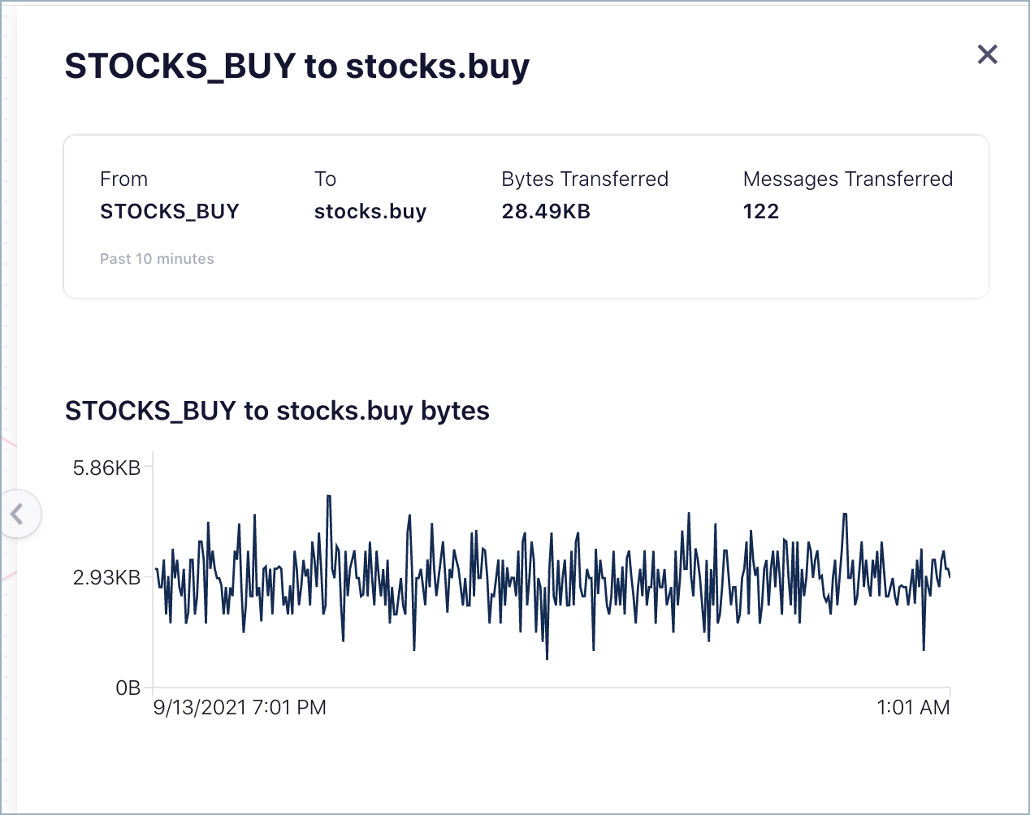Click the From label
This screenshot has height=815, width=1030.
click(123, 179)
